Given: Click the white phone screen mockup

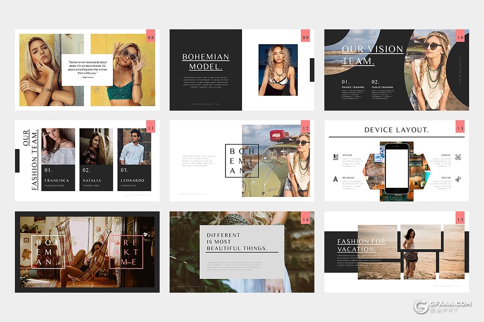Looking at the screenshot, I should point(397,169).
